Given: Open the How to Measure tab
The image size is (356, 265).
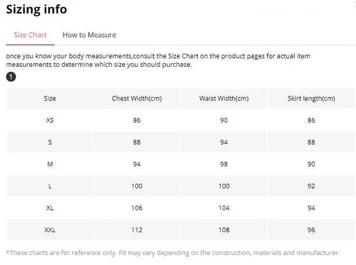Looking at the screenshot, I should pos(89,35).
